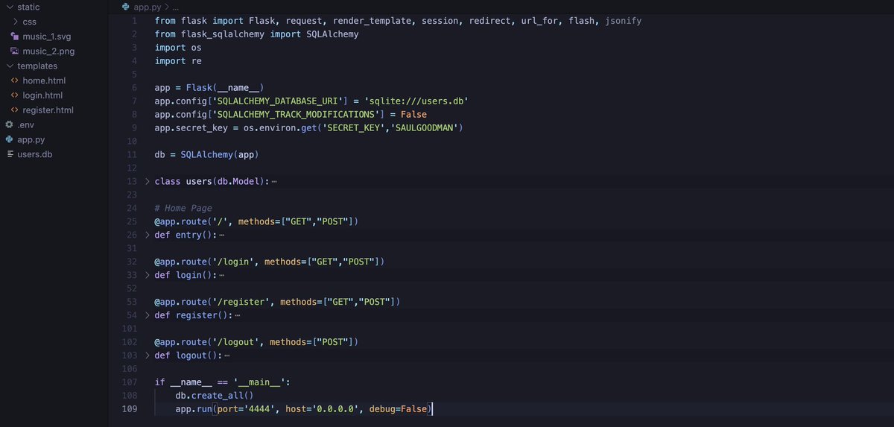Click the register.html code icon
The height and width of the screenshot is (427, 894).
tap(15, 110)
